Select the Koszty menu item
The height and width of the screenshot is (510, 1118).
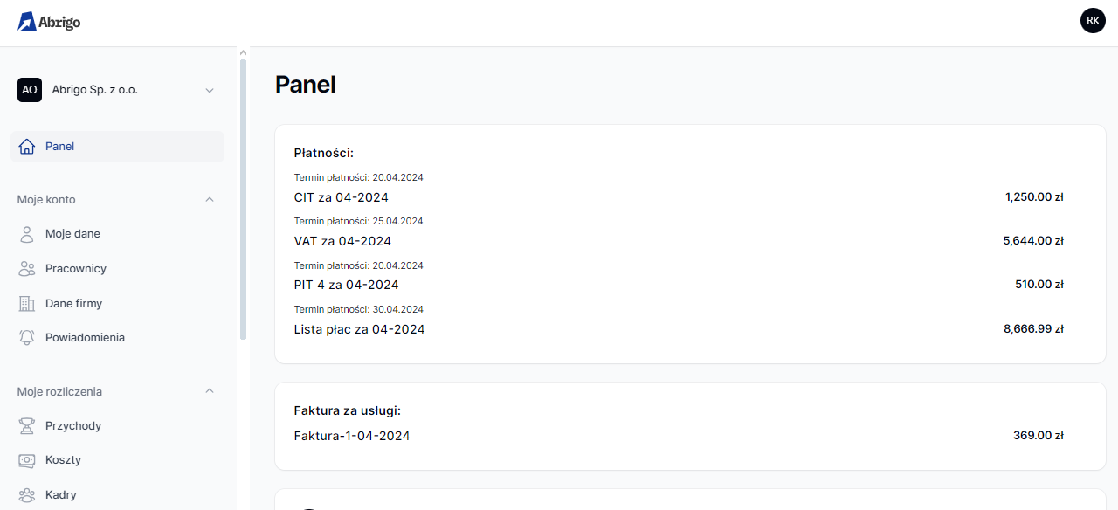(63, 460)
